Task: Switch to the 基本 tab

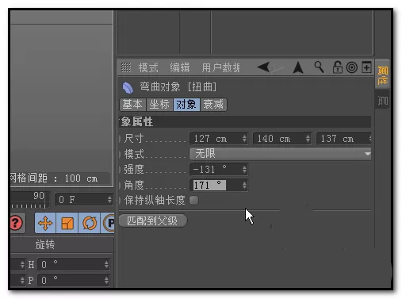Action: click(x=132, y=104)
